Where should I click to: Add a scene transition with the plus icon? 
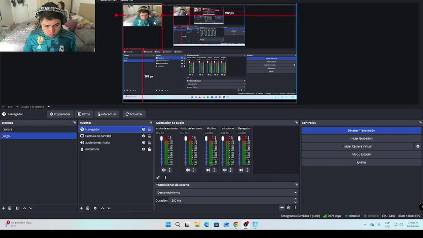282,208
